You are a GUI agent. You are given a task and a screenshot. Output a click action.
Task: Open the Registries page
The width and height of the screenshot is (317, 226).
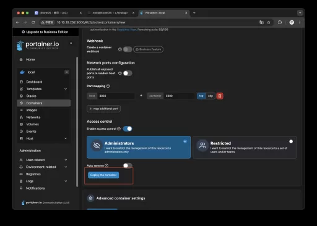33,174
